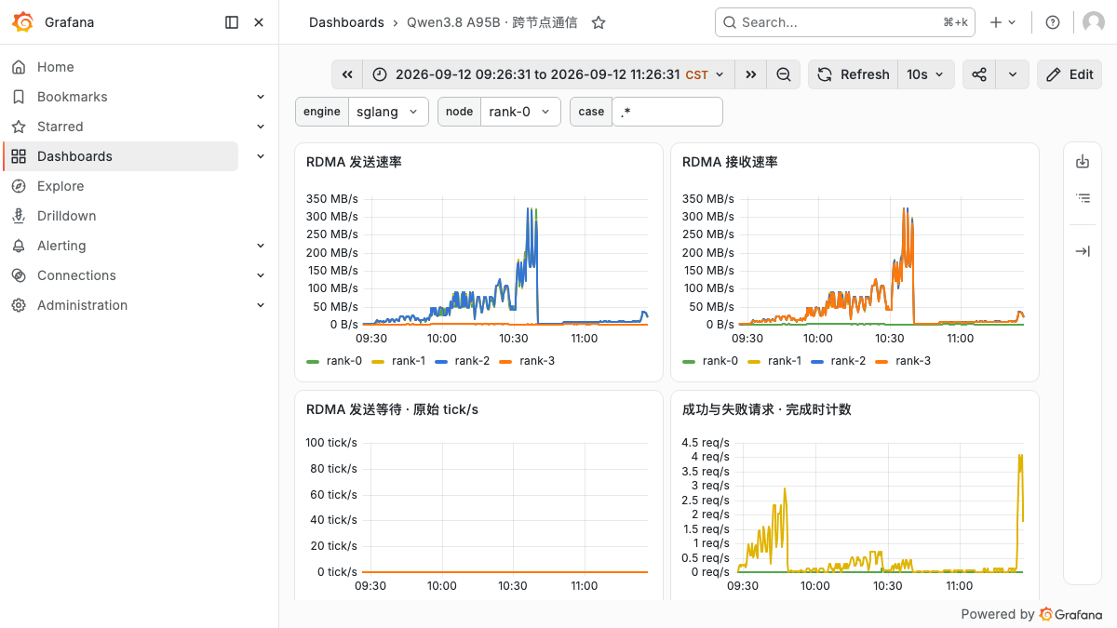The height and width of the screenshot is (628, 1117).
Task: Focus the Search input field
Action: 844,22
